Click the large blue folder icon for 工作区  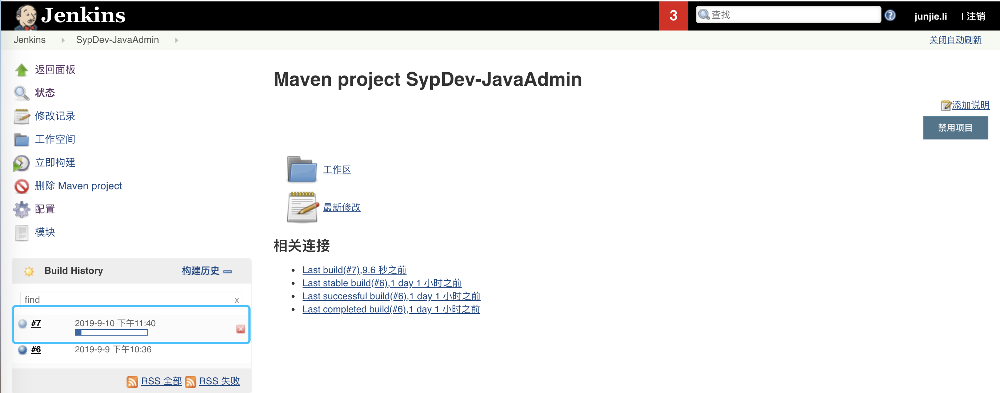click(x=302, y=169)
